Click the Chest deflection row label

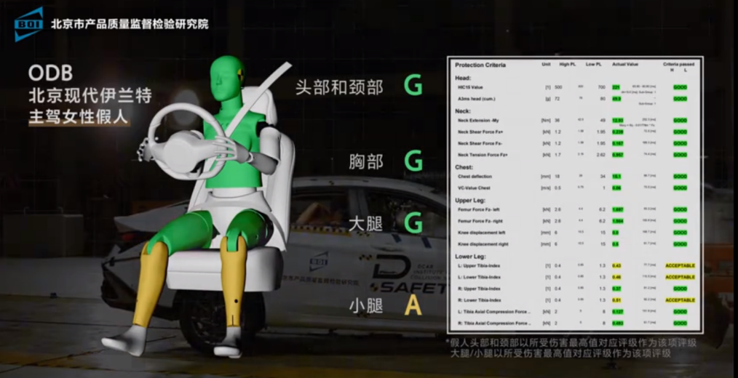(x=475, y=177)
